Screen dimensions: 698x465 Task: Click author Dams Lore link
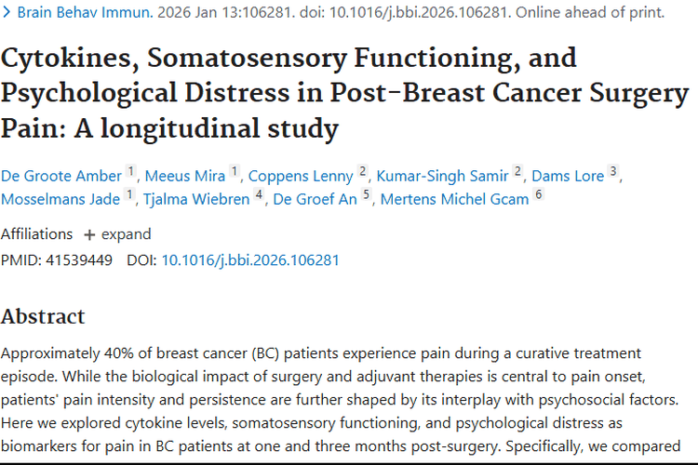pos(568,175)
